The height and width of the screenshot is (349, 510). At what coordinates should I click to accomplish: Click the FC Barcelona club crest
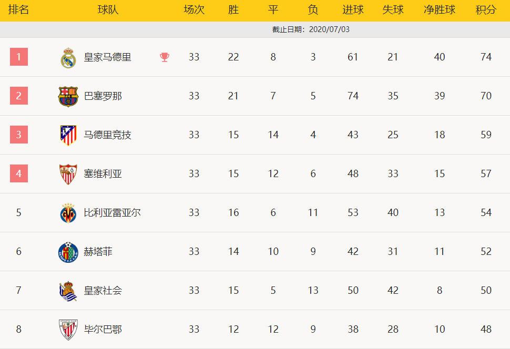68,96
